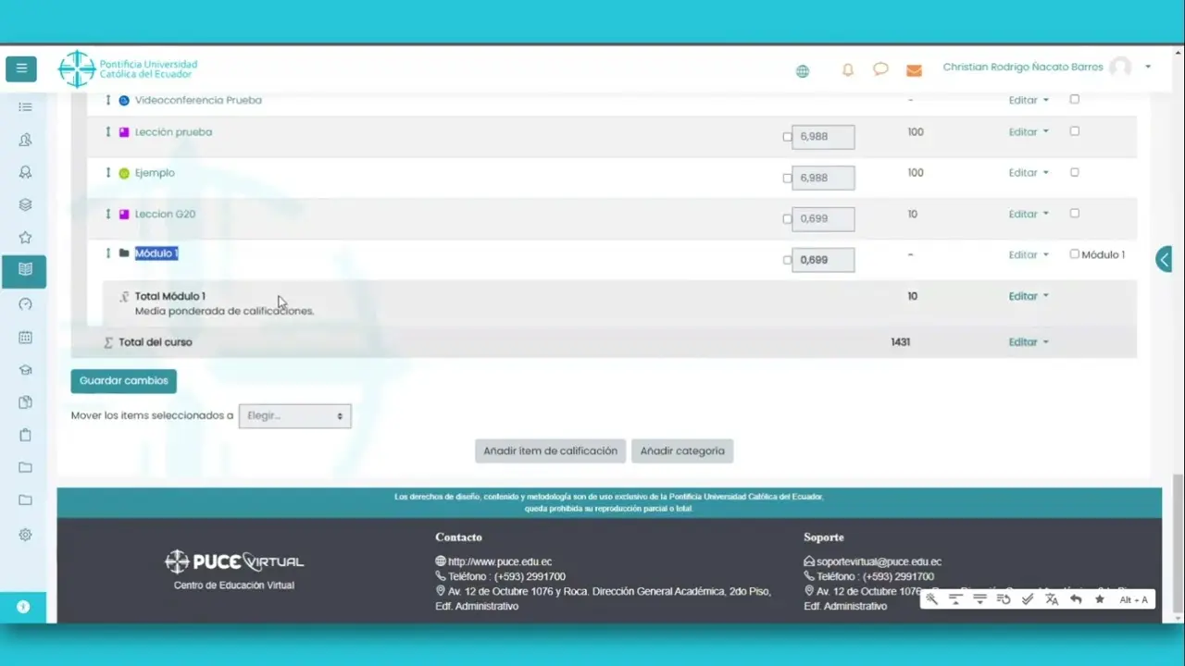Select the highlighted Módulo 1 category name
Screen dimensions: 1185x666
point(156,253)
